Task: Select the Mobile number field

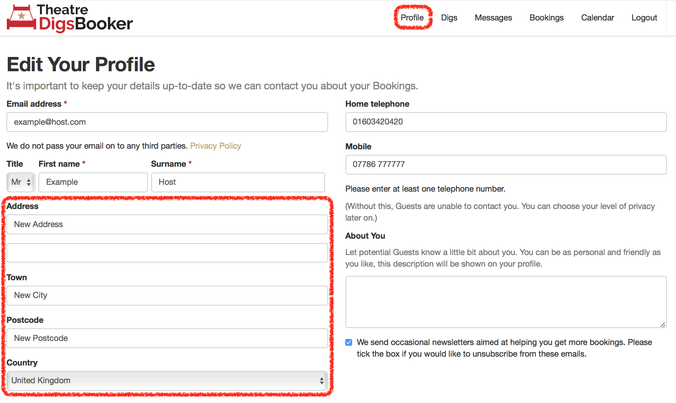Action: click(x=506, y=165)
